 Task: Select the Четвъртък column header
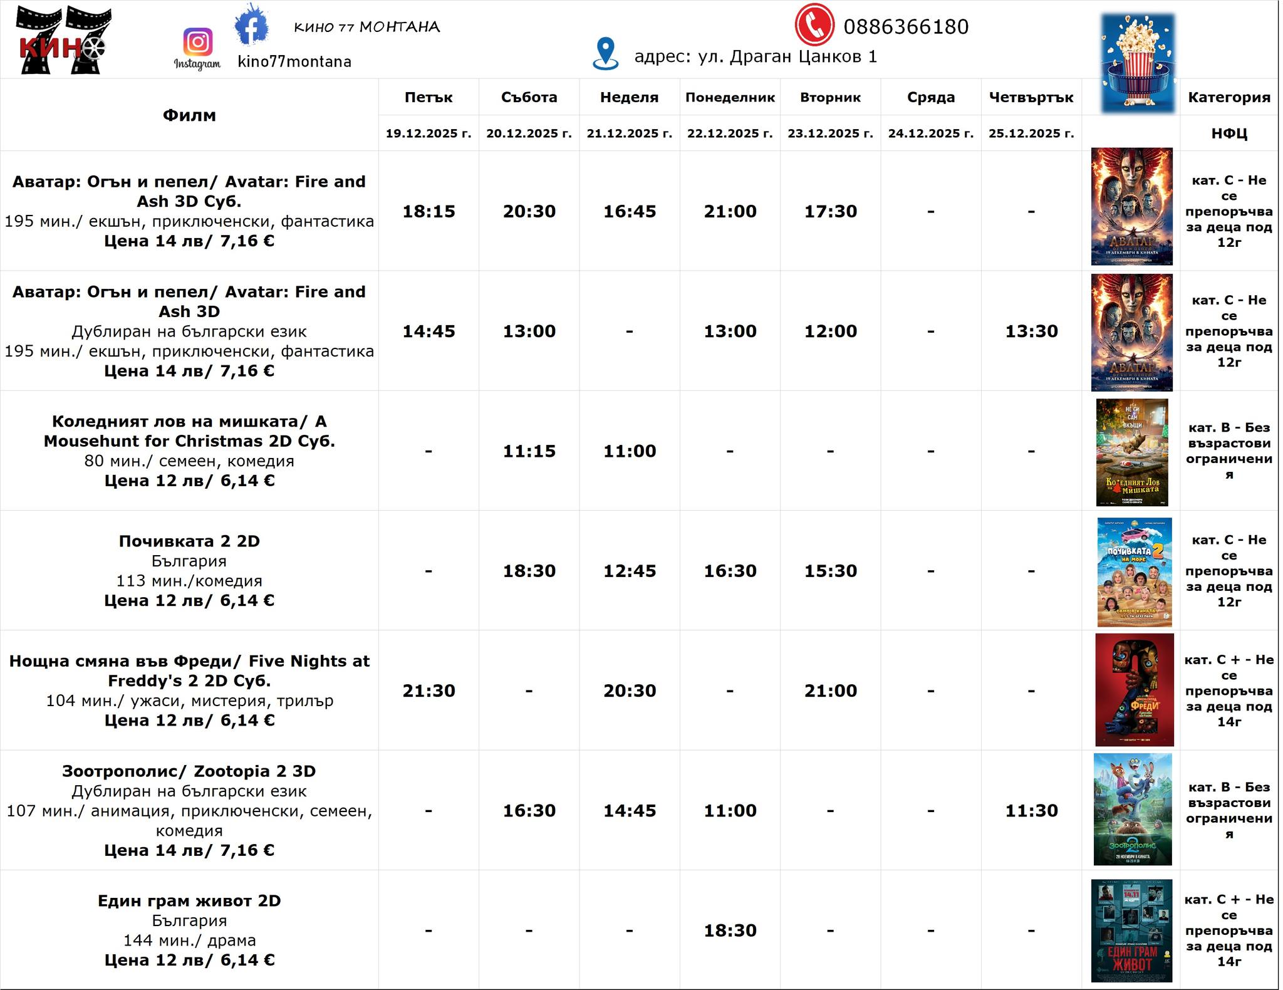pyautogui.click(x=1031, y=97)
